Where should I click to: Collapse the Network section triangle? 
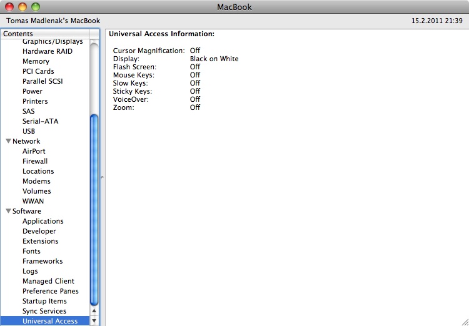8,141
